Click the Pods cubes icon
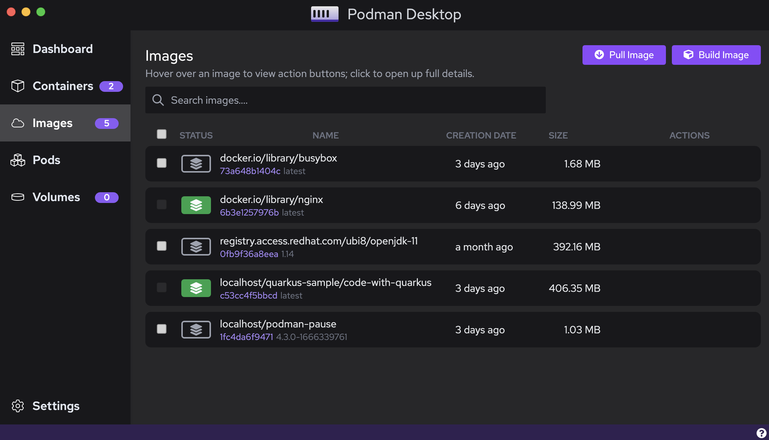The width and height of the screenshot is (769, 440). click(x=18, y=160)
